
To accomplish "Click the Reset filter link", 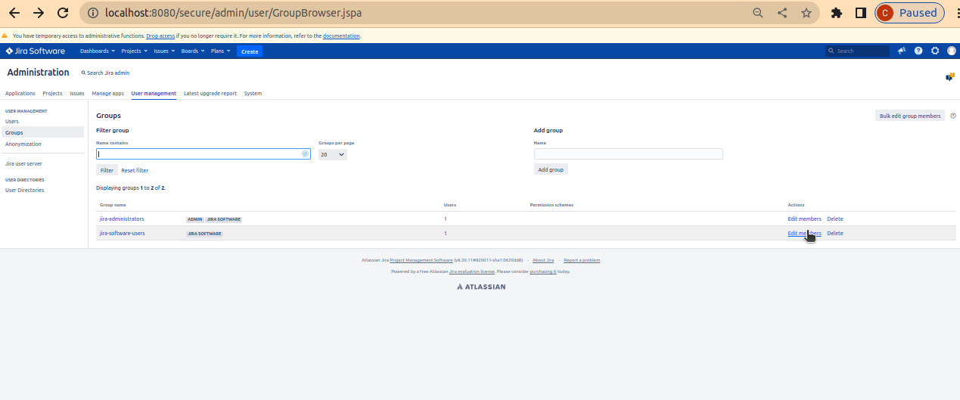I will (135, 170).
